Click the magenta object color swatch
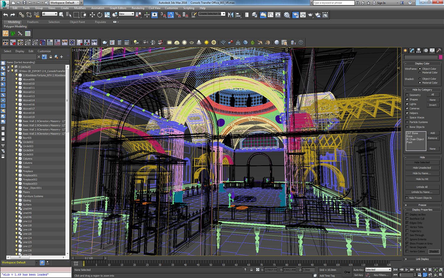 click(x=440, y=57)
